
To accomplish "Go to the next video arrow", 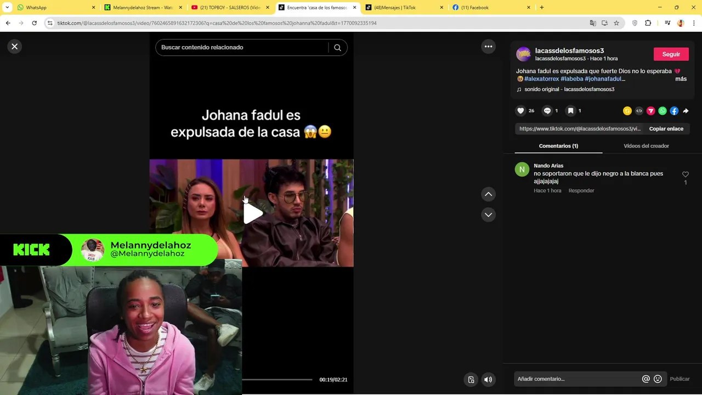I will [488, 215].
